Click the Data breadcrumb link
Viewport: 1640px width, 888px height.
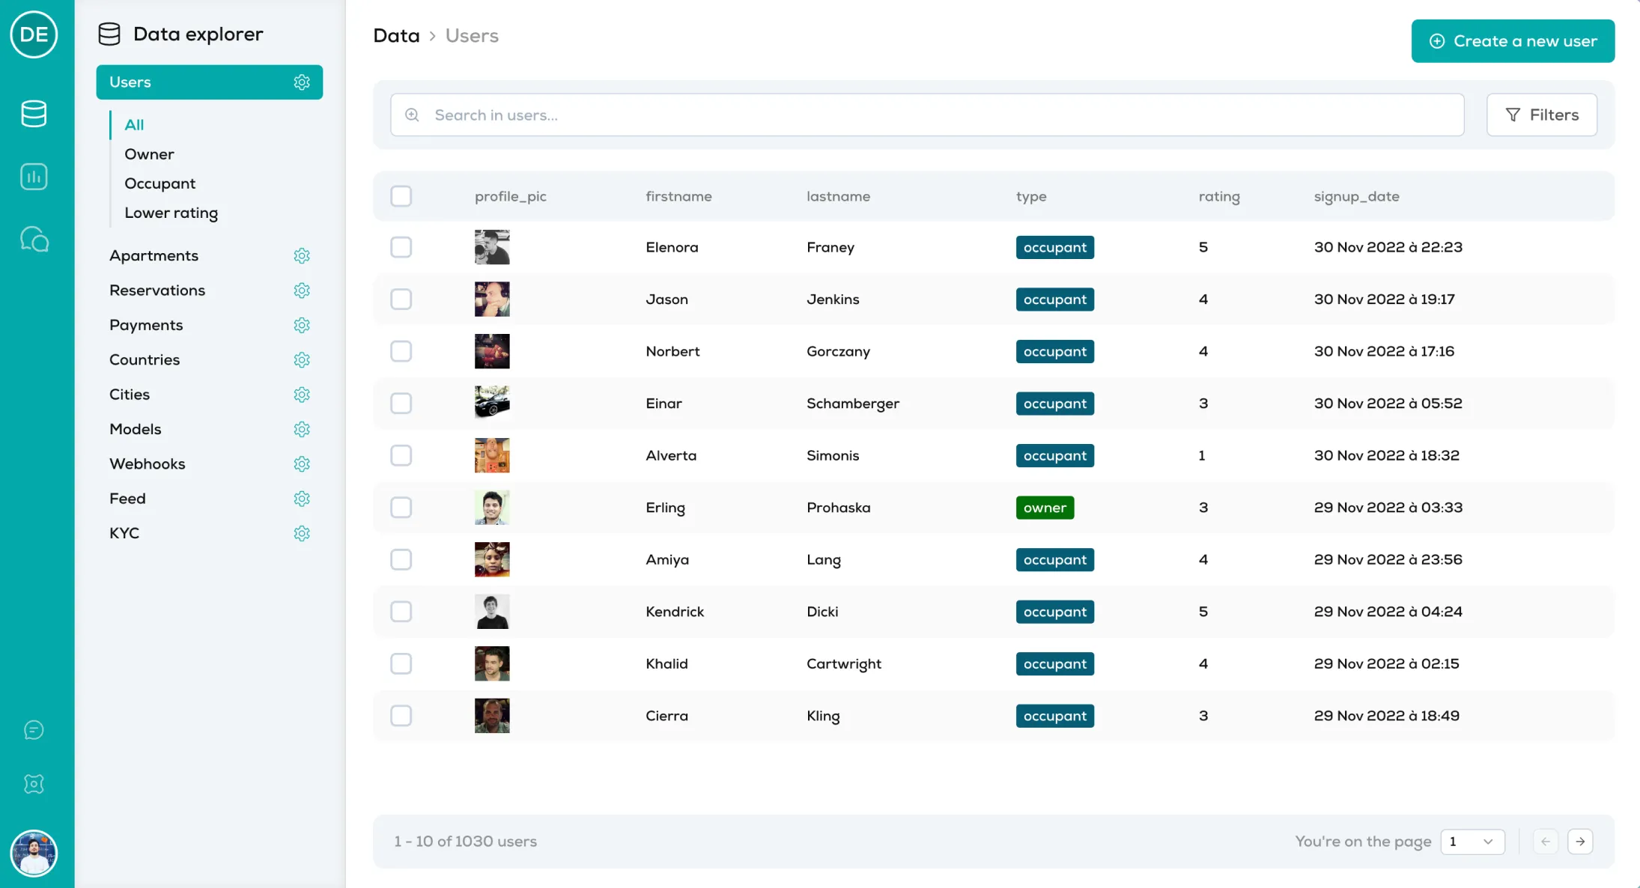coord(396,36)
